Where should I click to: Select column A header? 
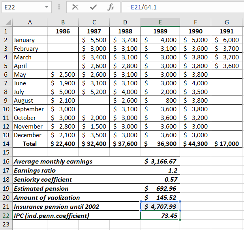coord(30,22)
